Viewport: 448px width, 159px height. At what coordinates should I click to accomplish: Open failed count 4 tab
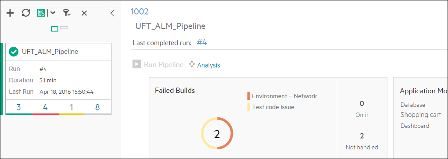pos(45,107)
